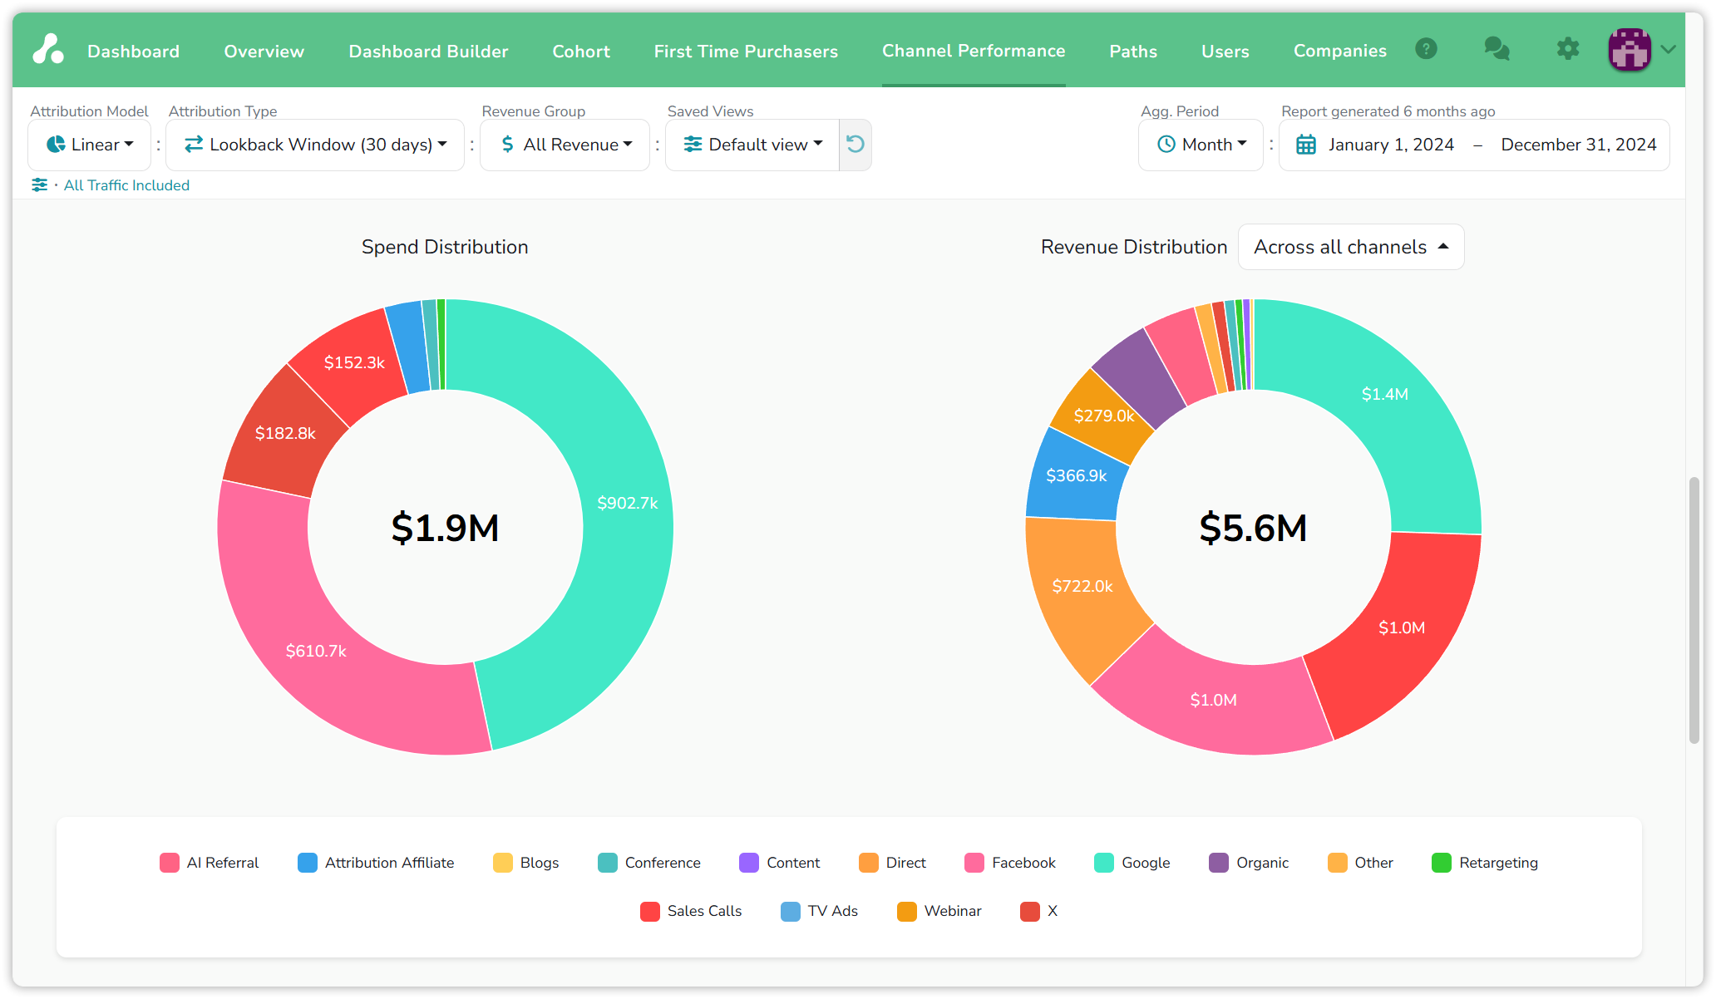Click the $902.7k spend donut segment
The image size is (1716, 999).
[627, 504]
